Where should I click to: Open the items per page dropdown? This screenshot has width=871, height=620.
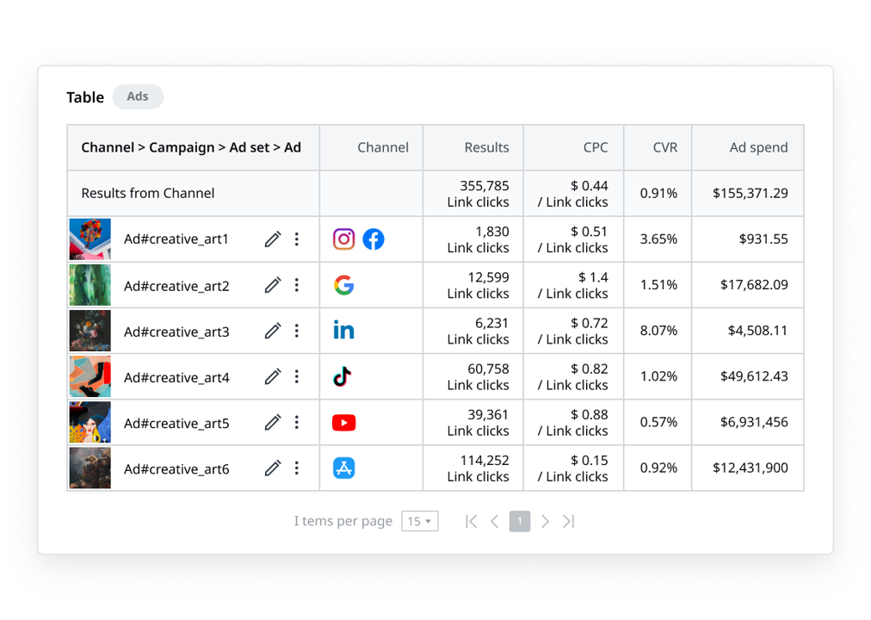click(x=420, y=520)
